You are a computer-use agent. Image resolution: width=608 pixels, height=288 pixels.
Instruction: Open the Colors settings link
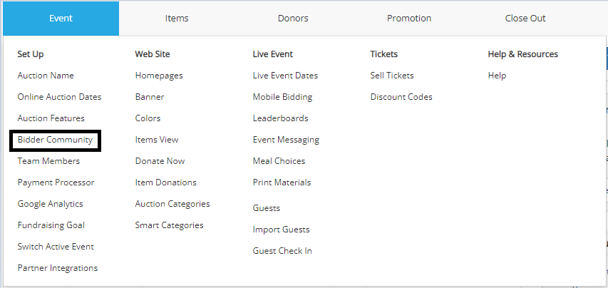pyautogui.click(x=148, y=118)
